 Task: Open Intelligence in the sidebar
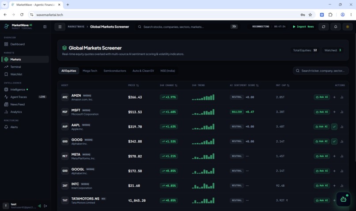[25, 90]
